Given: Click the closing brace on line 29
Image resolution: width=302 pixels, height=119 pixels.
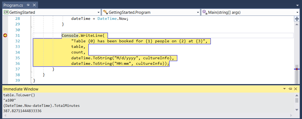Looking at the screenshot, I should pos(63,24).
